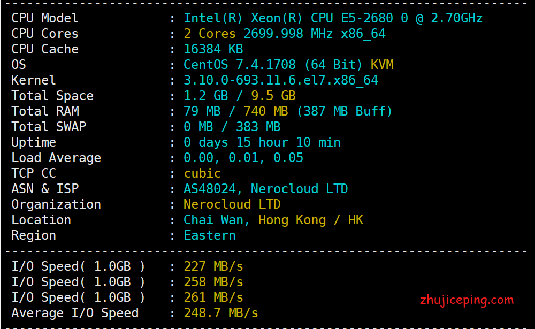Click the Total SWAP value line
This screenshot has width=535, height=329.
tap(232, 127)
